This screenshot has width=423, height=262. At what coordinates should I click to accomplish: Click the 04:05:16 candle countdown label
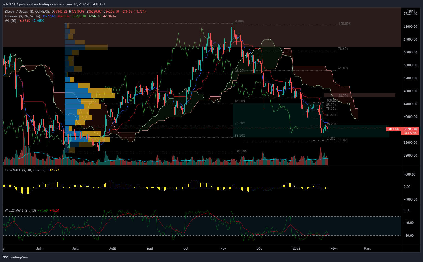[410, 133]
